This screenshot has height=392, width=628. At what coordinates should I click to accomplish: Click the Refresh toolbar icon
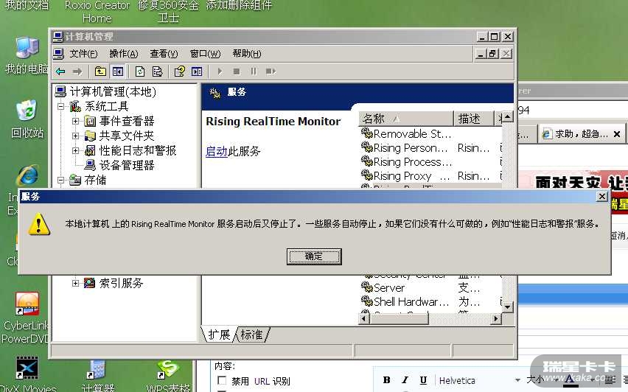point(140,71)
